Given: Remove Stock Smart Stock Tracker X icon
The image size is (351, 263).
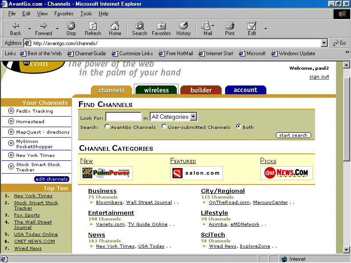Looking at the screenshot, I should point(11,167).
